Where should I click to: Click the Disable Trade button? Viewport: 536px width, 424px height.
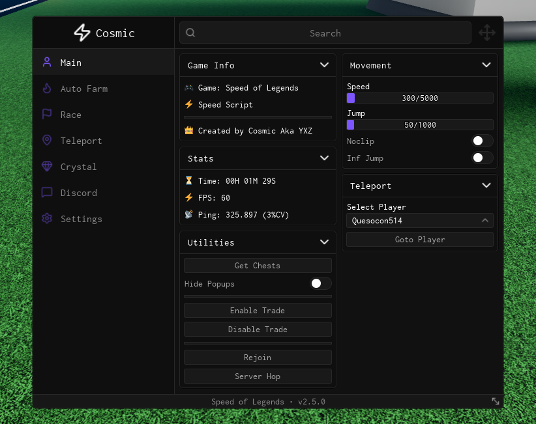pos(258,329)
